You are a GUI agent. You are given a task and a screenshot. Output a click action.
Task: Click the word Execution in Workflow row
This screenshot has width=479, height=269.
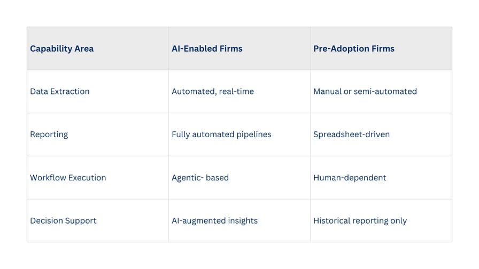pyautogui.click(x=87, y=178)
